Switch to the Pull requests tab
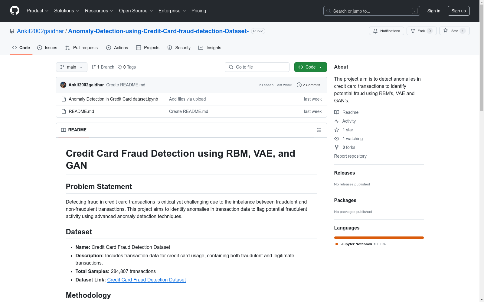This screenshot has width=484, height=302. point(81,48)
